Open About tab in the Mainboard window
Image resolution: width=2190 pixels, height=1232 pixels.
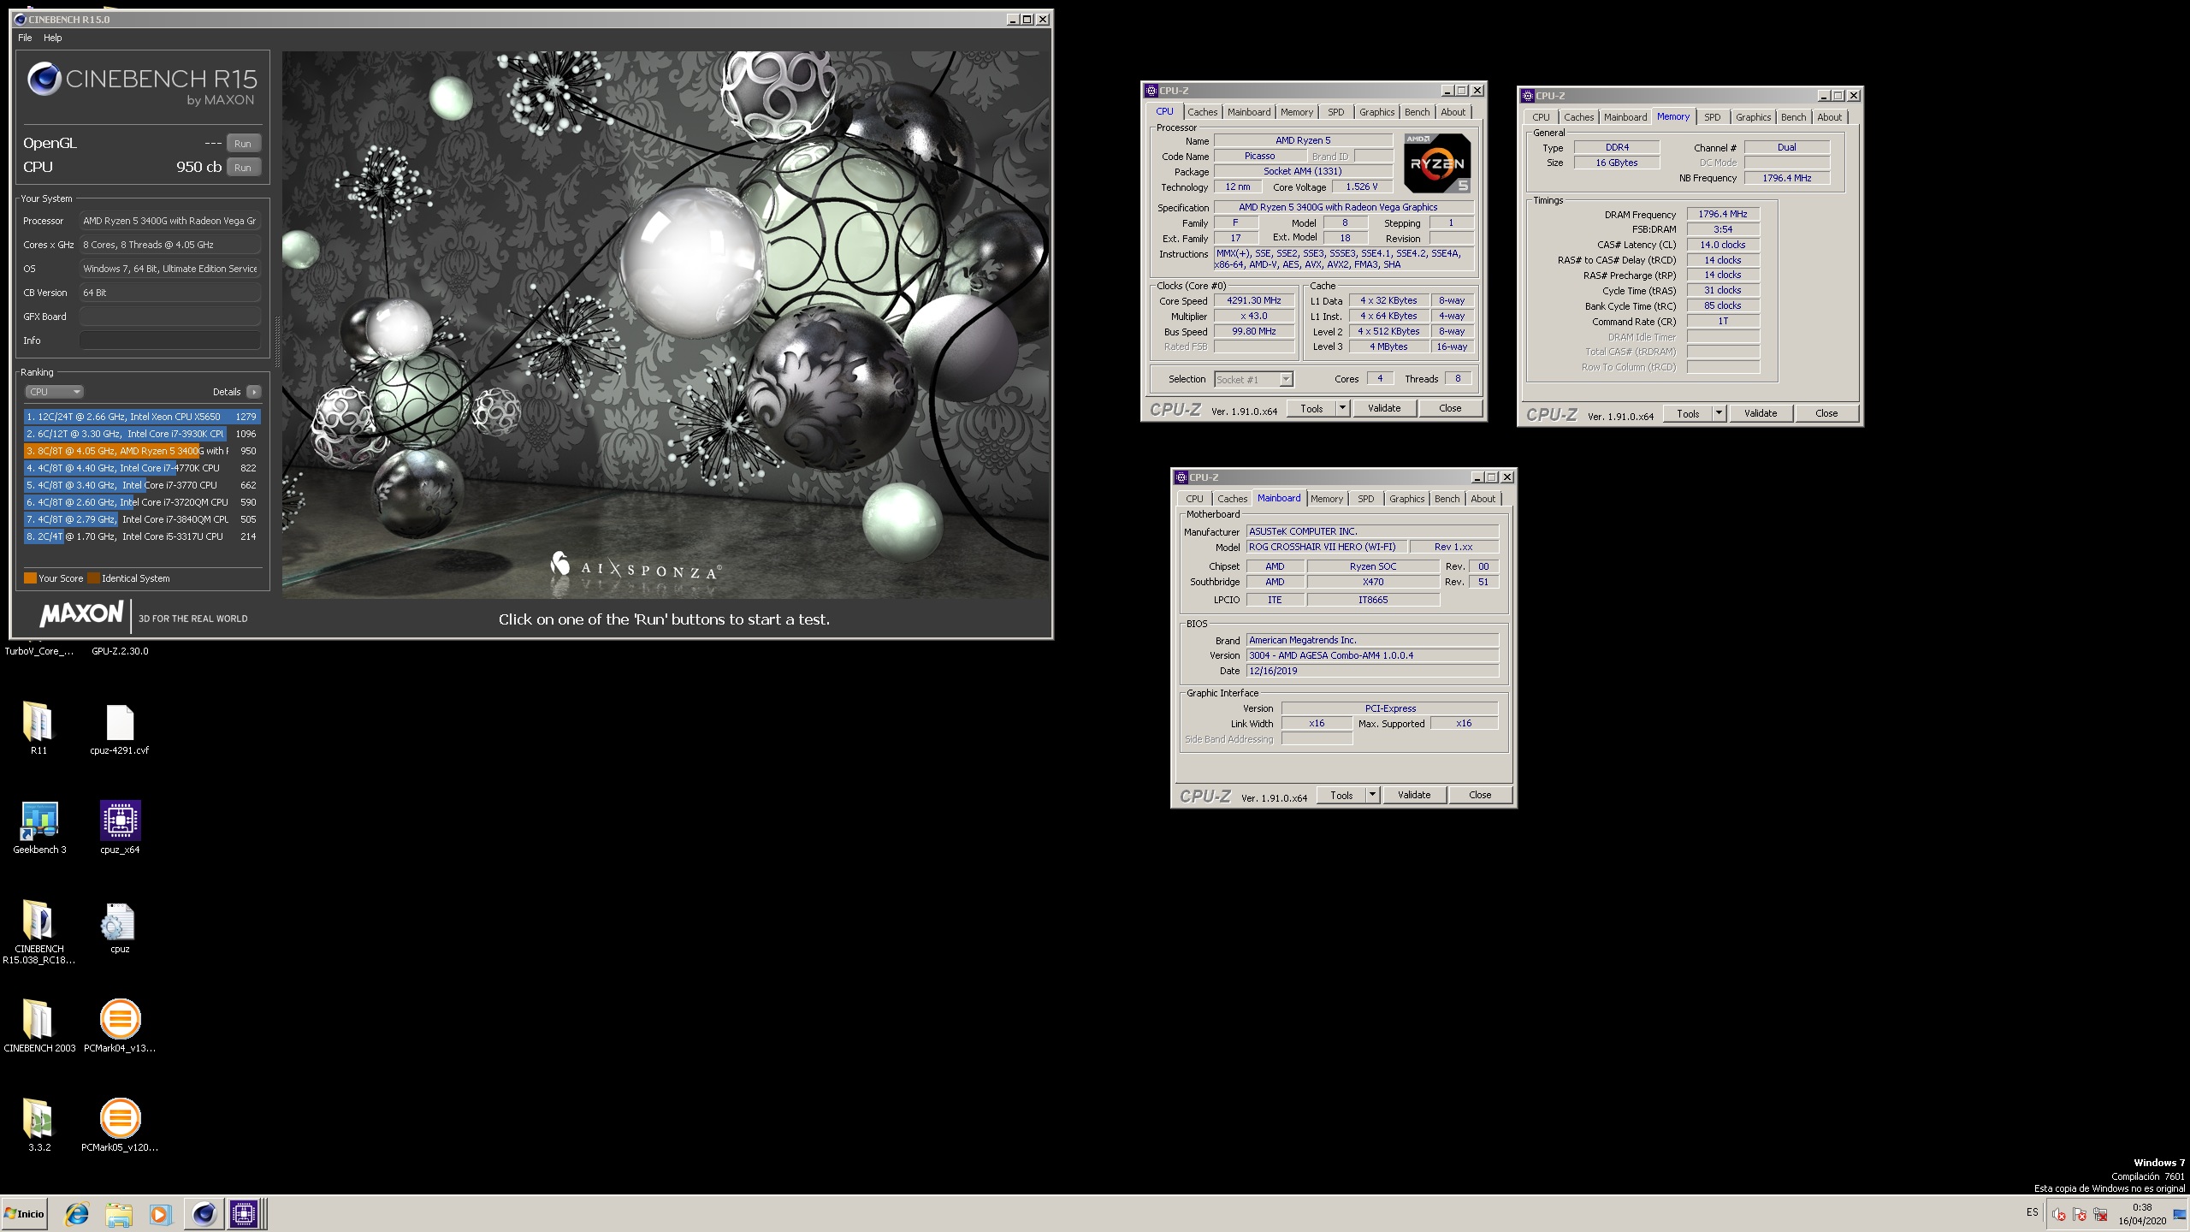pos(1483,499)
